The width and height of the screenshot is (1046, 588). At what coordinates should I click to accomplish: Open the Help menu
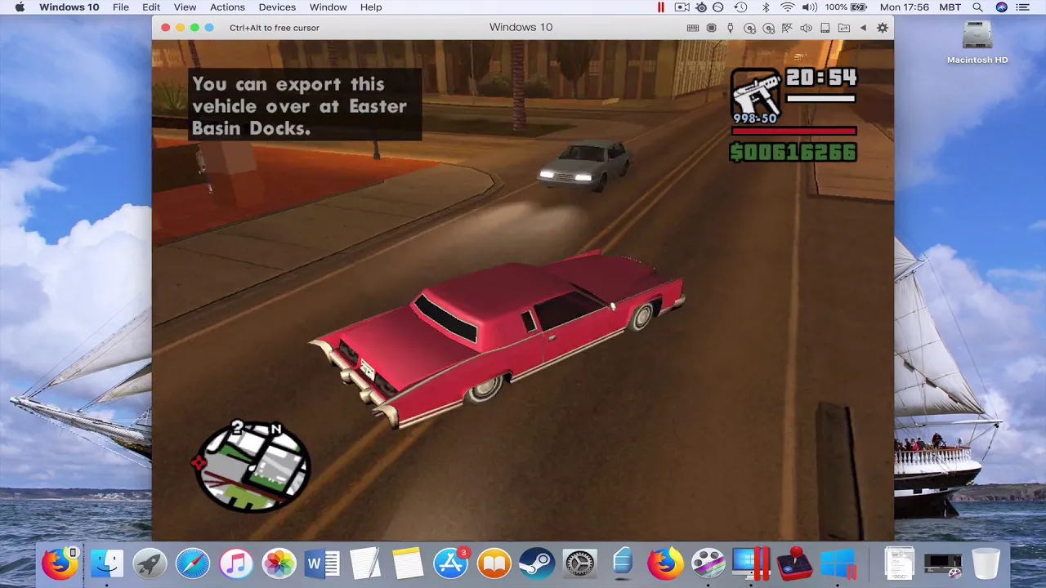pos(371,7)
